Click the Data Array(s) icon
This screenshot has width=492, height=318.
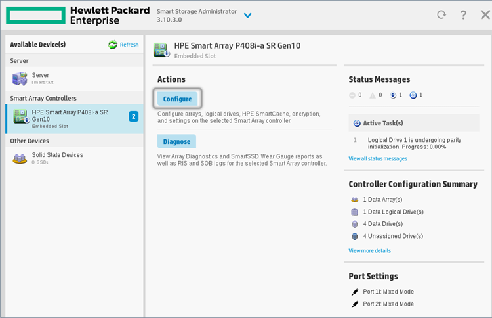[x=354, y=200]
